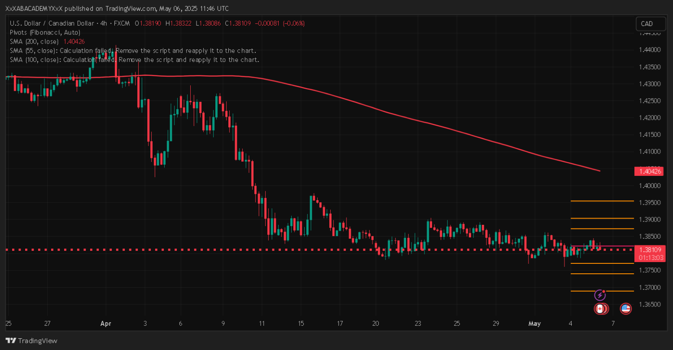The image size is (673, 350).
Task: Click the SMA (55, close) calculation failed message
Action: (133, 50)
